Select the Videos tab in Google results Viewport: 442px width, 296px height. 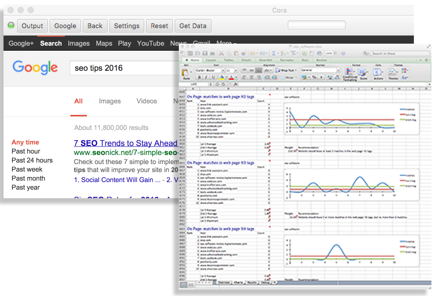coord(147,101)
